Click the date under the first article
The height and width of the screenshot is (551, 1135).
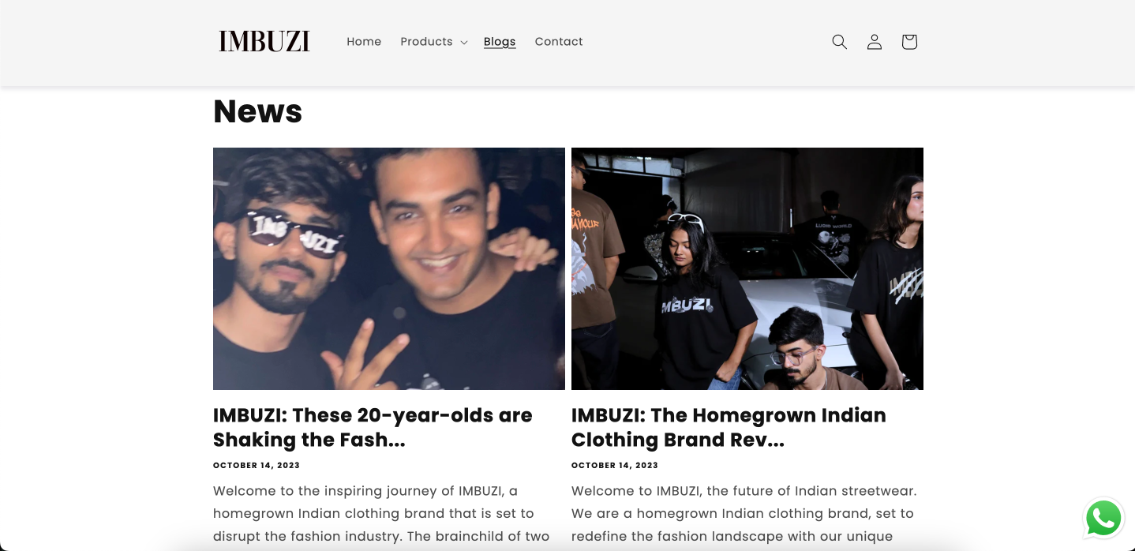tap(257, 466)
